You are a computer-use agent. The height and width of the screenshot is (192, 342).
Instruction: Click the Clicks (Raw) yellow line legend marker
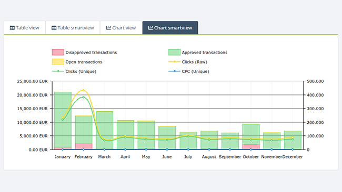[174, 62]
